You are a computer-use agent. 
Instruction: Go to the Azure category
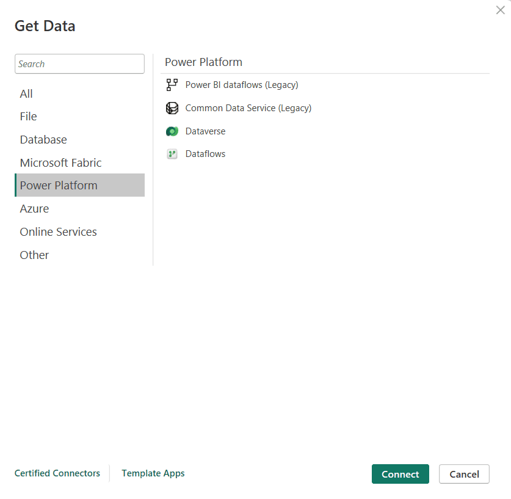point(34,209)
